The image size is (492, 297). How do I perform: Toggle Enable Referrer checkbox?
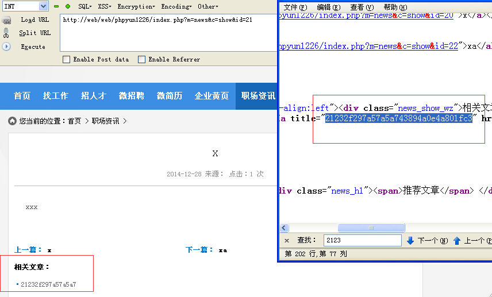coord(141,59)
